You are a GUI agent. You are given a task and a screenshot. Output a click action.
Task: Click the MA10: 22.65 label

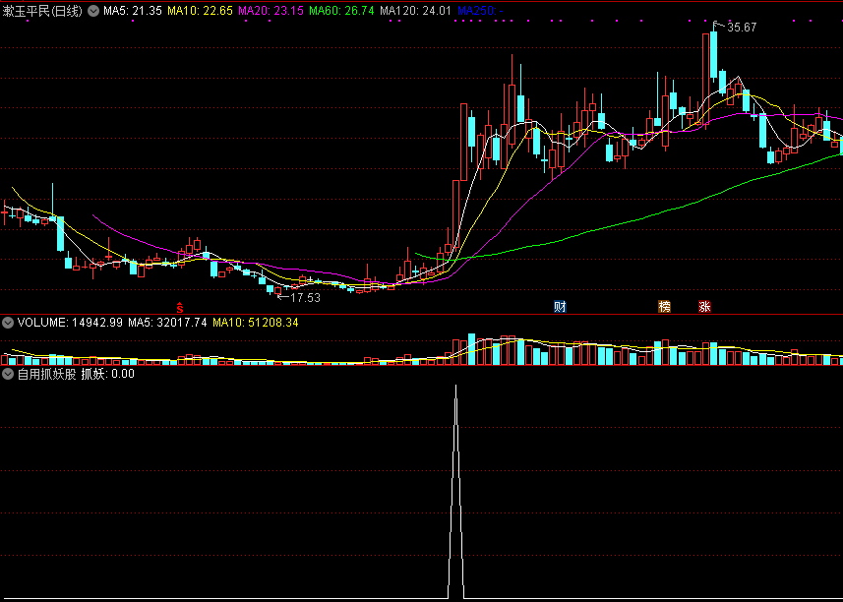point(200,11)
